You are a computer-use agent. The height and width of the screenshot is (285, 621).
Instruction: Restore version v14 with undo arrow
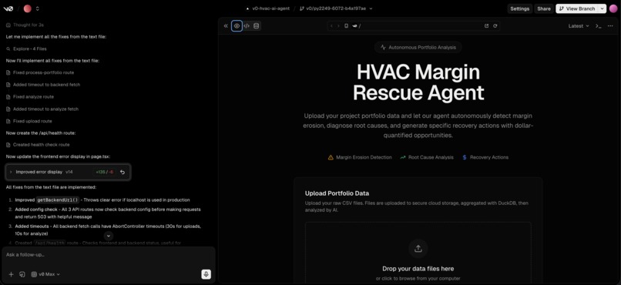123,173
